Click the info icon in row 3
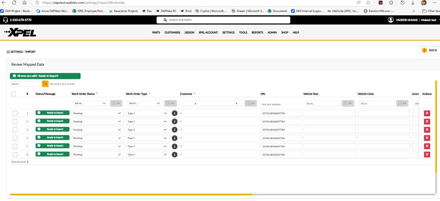This screenshot has width=440, height=201. pyautogui.click(x=175, y=130)
